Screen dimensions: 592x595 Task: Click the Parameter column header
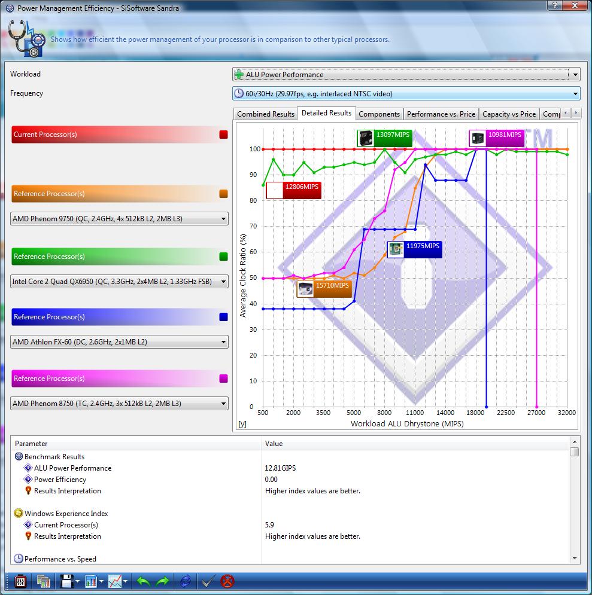click(136, 443)
